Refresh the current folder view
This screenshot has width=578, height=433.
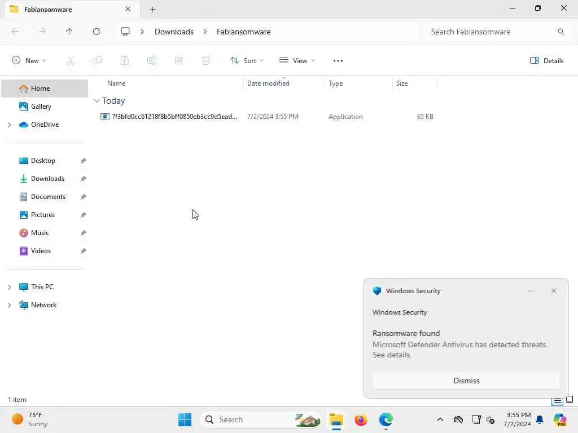click(x=97, y=32)
